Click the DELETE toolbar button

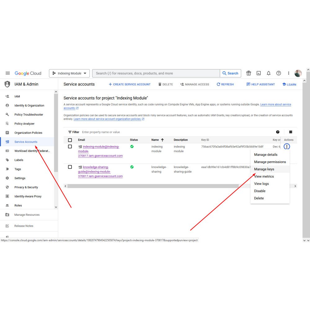point(166,84)
